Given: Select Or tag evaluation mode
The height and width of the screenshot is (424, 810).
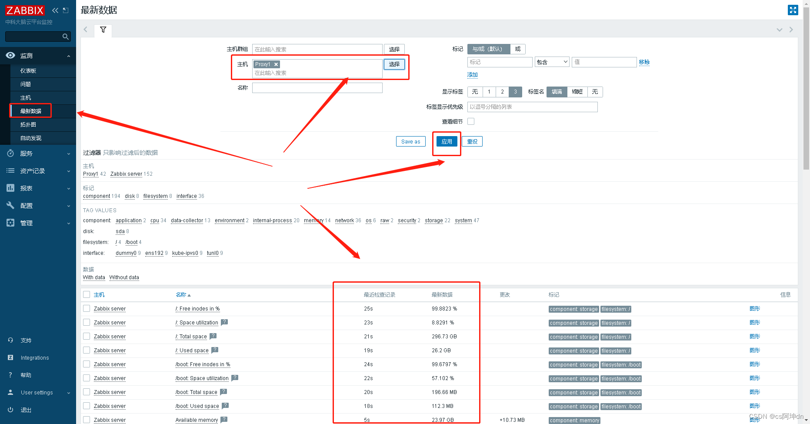Looking at the screenshot, I should pos(518,49).
